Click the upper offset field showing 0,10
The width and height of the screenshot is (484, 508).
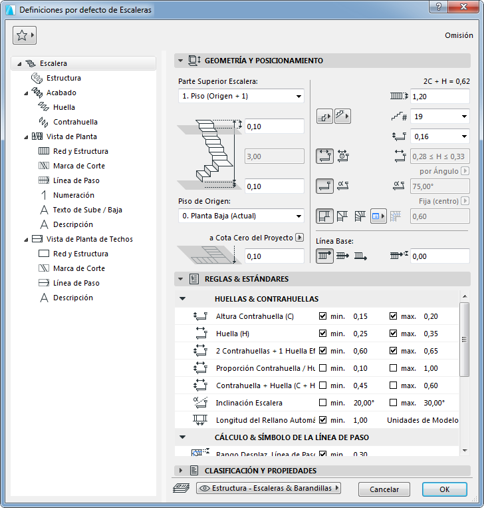[x=275, y=127]
